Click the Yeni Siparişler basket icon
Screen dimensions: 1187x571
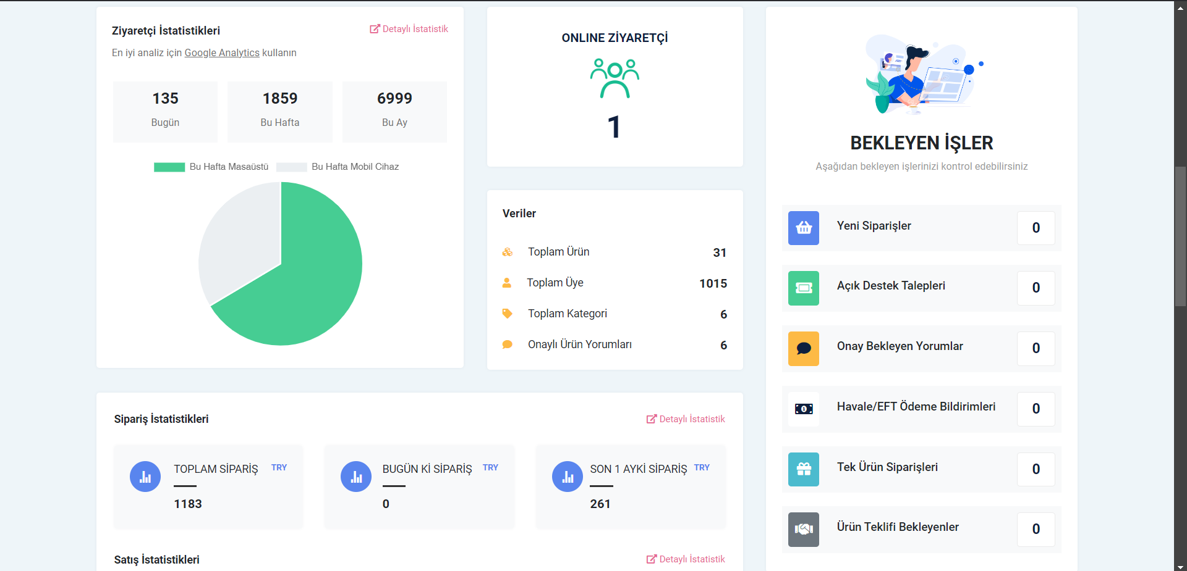coord(804,228)
